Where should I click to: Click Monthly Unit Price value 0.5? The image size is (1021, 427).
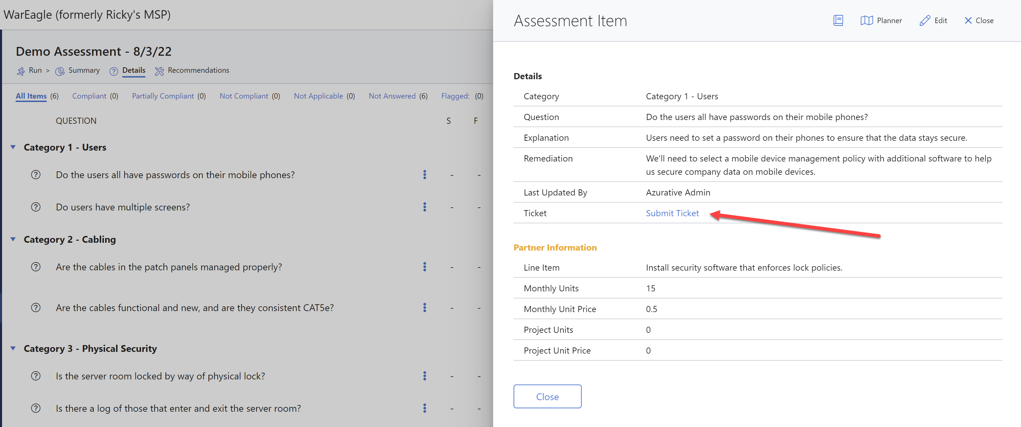click(x=651, y=309)
